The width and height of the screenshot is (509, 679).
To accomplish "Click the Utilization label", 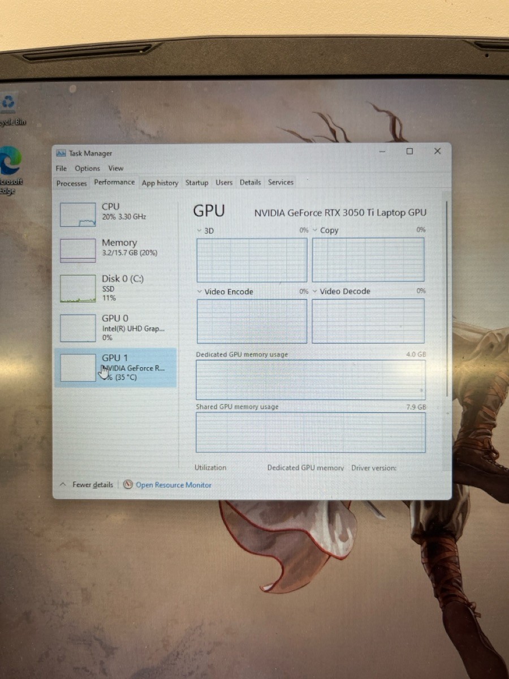I will pyautogui.click(x=210, y=467).
